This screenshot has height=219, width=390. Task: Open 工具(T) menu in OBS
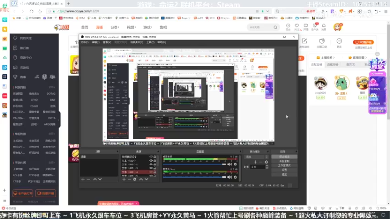pos(150,42)
